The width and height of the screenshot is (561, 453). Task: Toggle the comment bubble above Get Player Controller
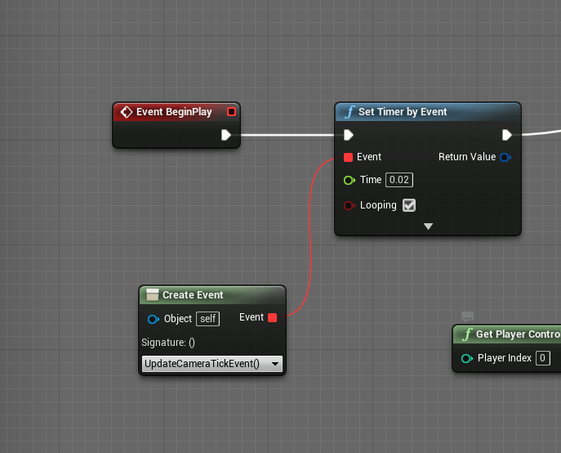(x=468, y=316)
